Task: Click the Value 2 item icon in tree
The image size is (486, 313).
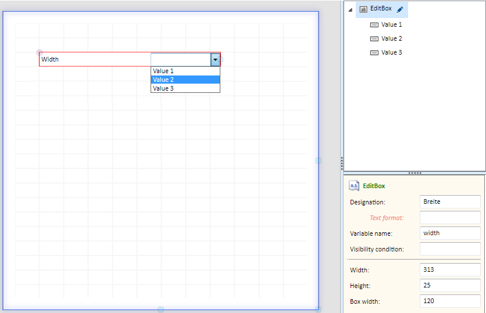Action: (374, 39)
